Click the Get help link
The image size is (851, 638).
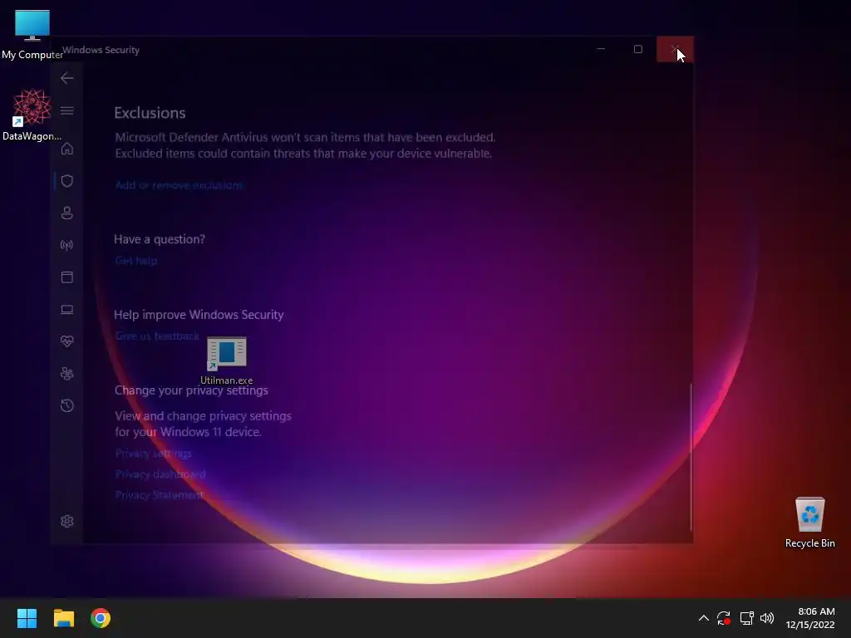[x=136, y=260]
